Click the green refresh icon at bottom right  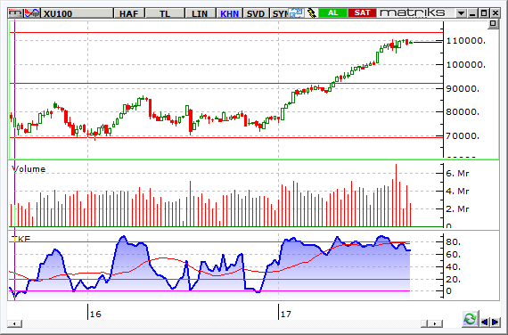(x=470, y=319)
